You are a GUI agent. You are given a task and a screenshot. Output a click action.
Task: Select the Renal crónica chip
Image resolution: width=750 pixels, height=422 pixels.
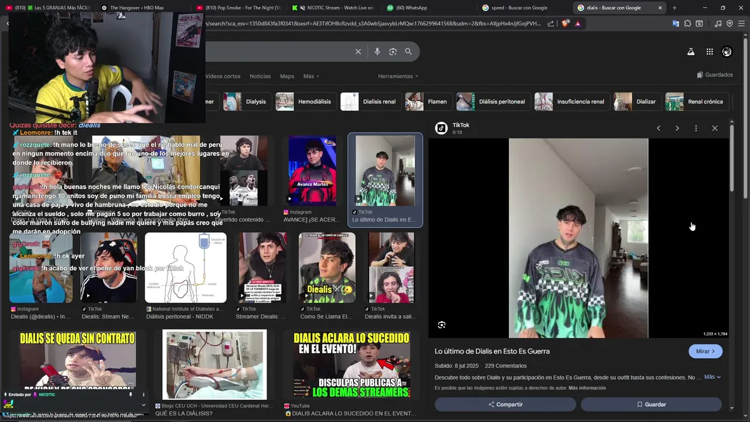click(x=697, y=101)
